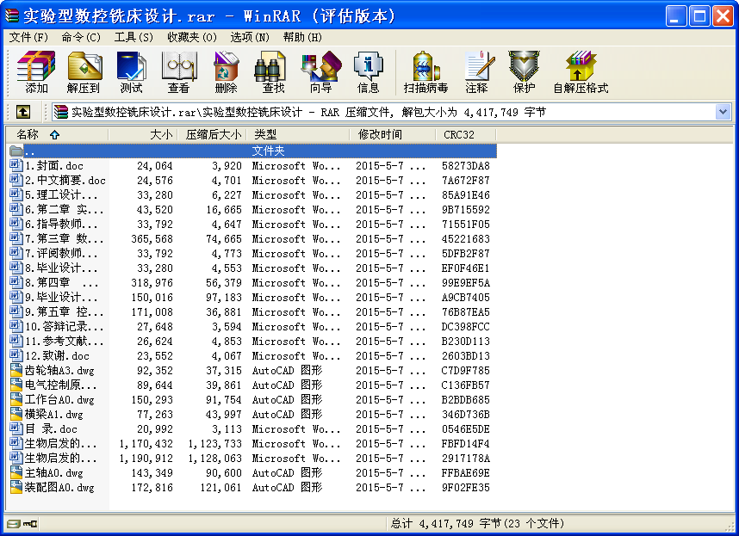
Task: Open the 文件(F) menu
Action: pyautogui.click(x=28, y=37)
